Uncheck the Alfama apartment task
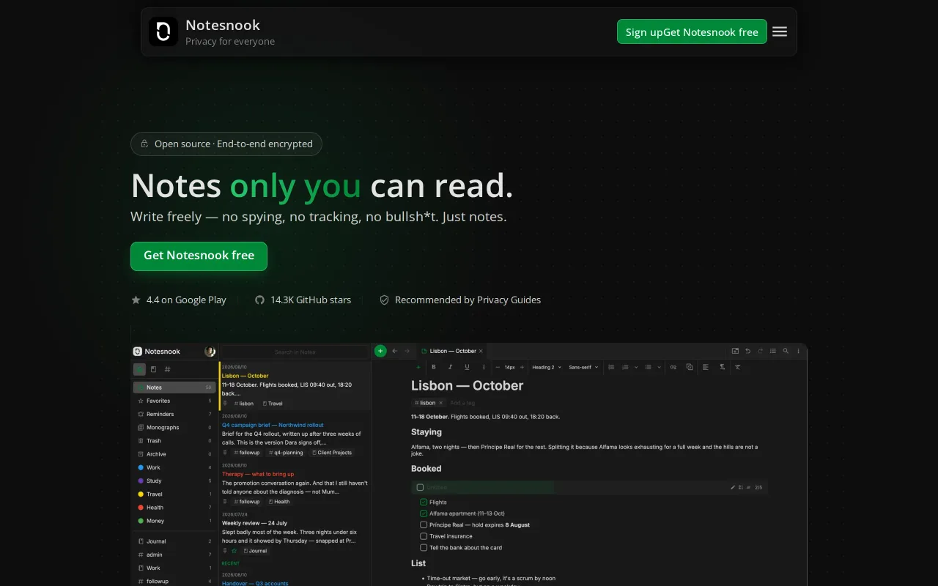Viewport: 938px width, 586px height. tap(424, 513)
